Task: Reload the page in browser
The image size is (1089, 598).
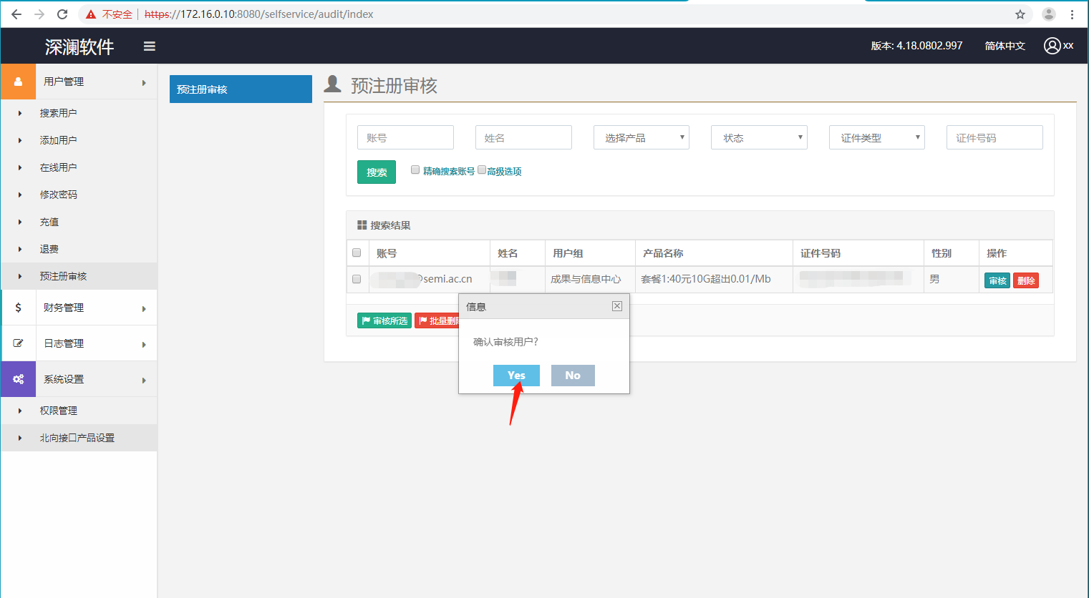Action: pos(62,14)
